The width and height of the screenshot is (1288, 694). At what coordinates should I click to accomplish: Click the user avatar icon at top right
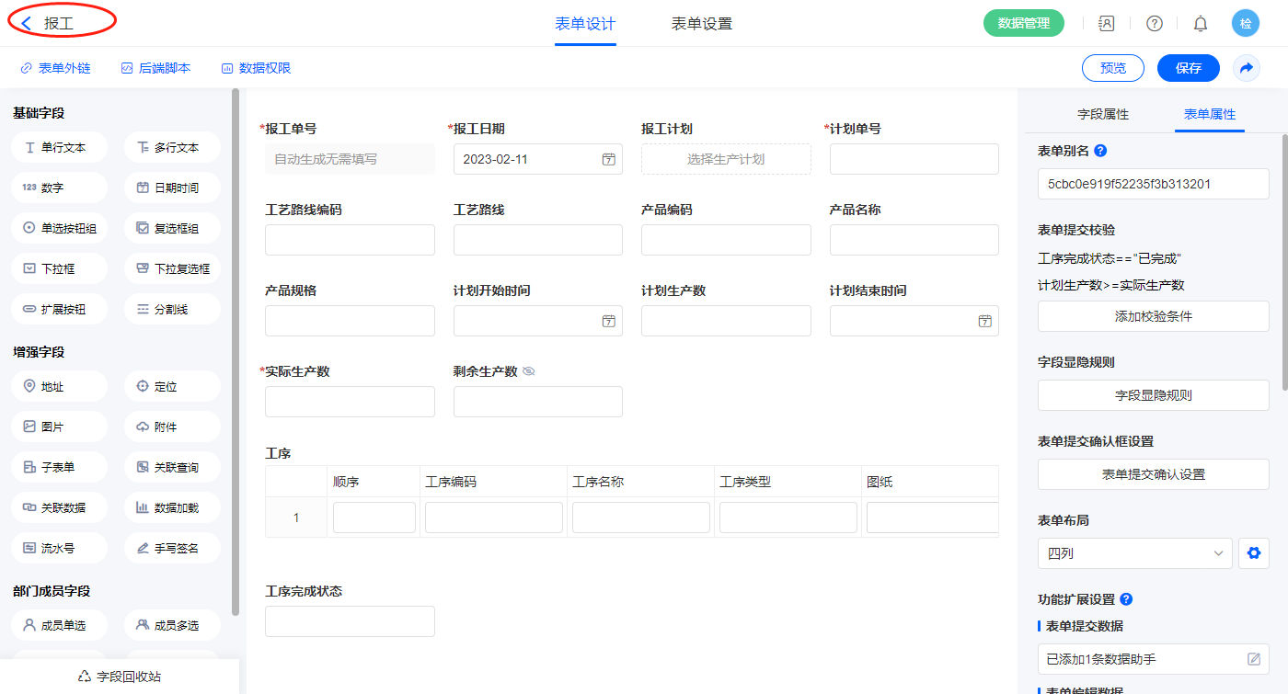point(1245,23)
